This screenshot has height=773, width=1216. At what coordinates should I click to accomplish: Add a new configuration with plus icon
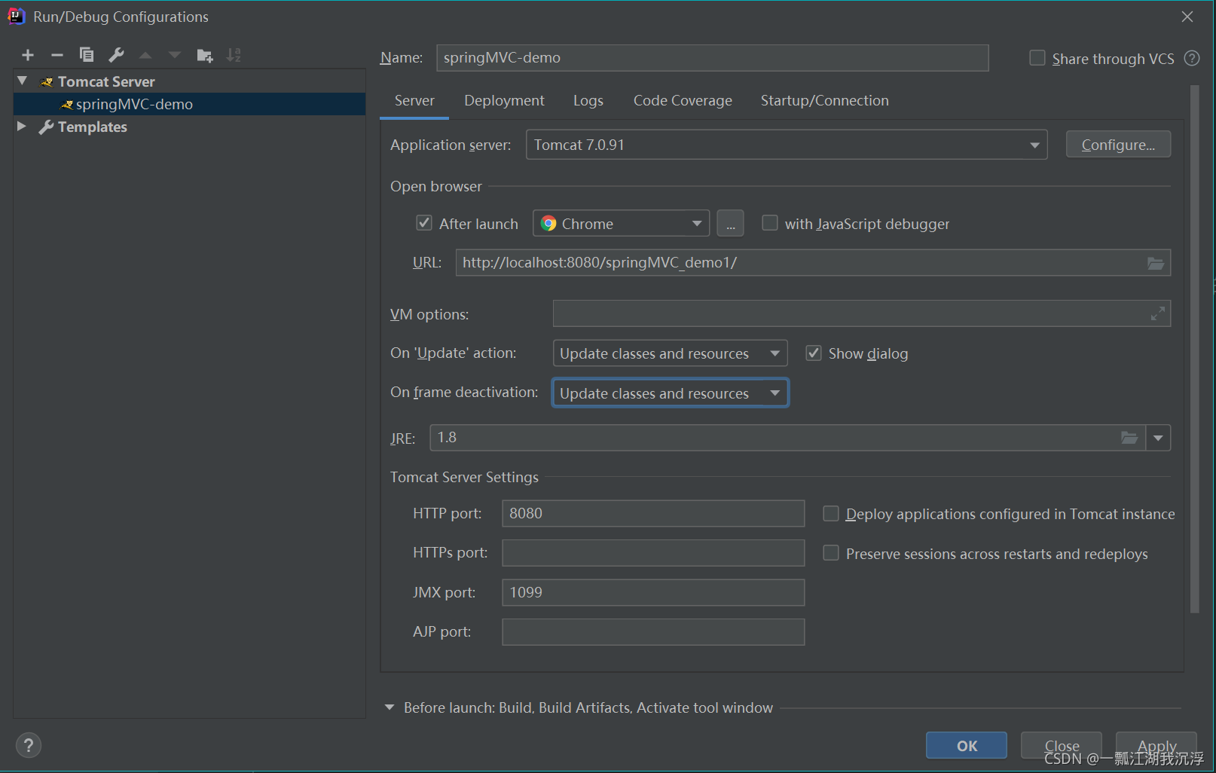(28, 55)
